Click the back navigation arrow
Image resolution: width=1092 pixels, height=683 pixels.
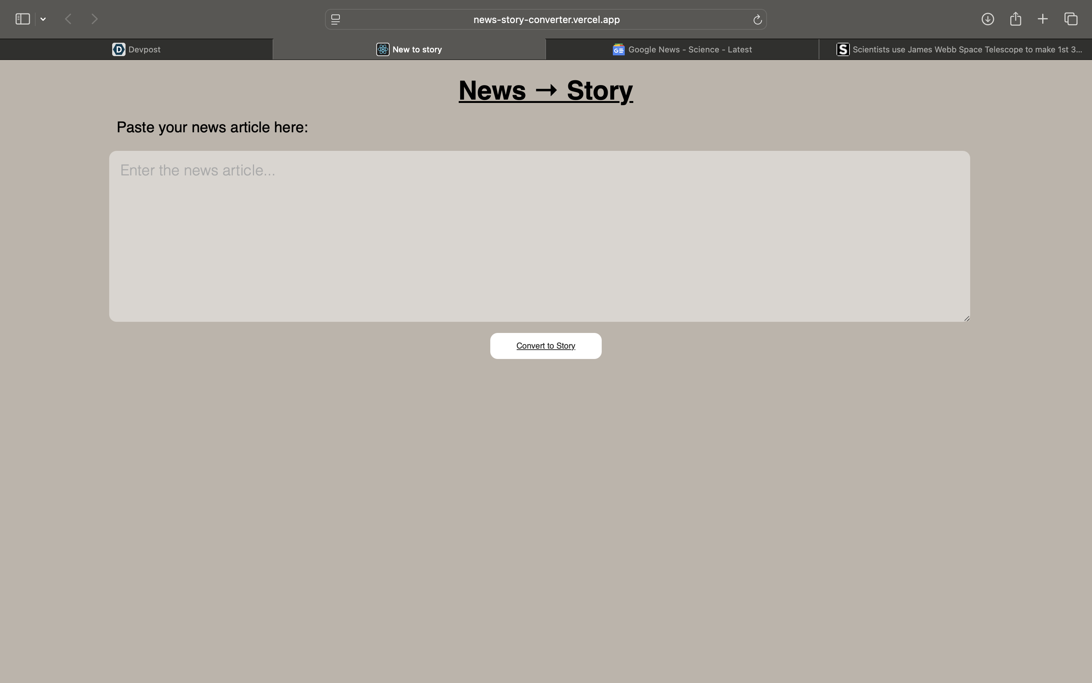pos(68,19)
